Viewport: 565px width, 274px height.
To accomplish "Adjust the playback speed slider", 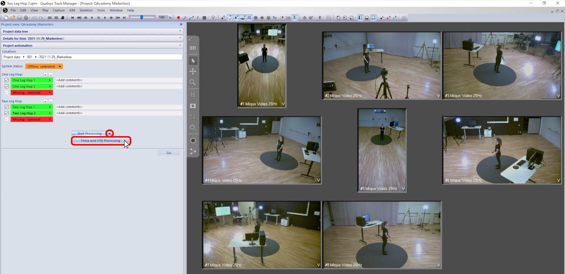I will (142, 18).
